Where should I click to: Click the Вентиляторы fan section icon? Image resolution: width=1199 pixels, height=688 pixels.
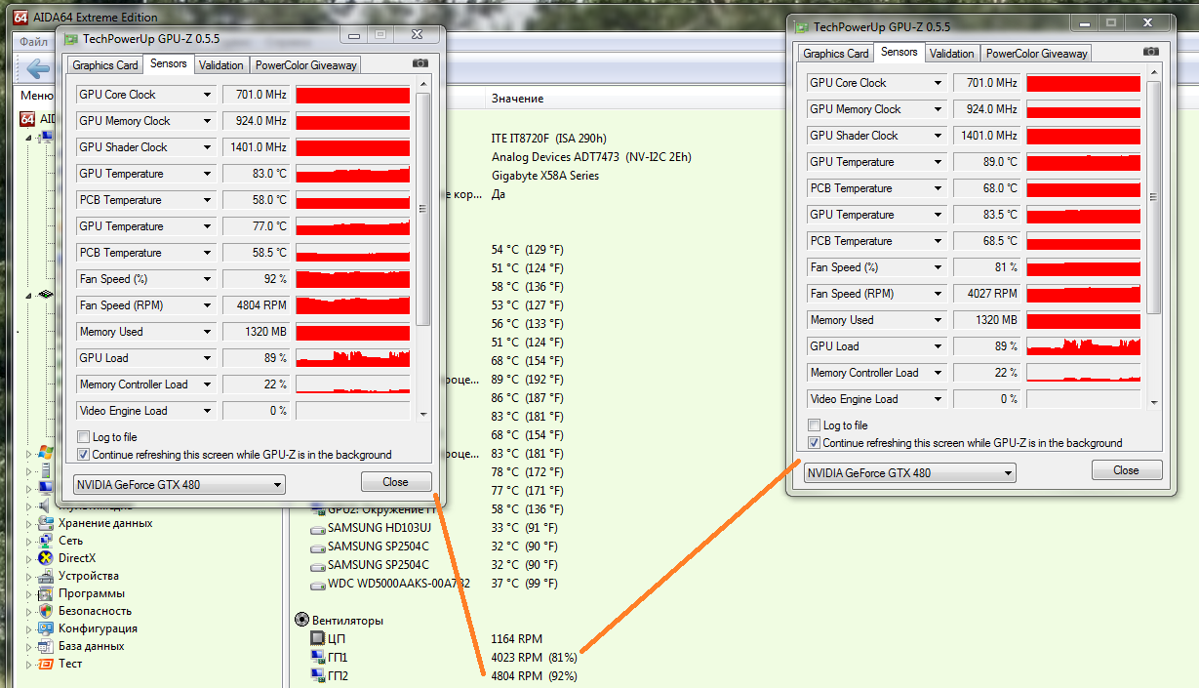pos(301,621)
